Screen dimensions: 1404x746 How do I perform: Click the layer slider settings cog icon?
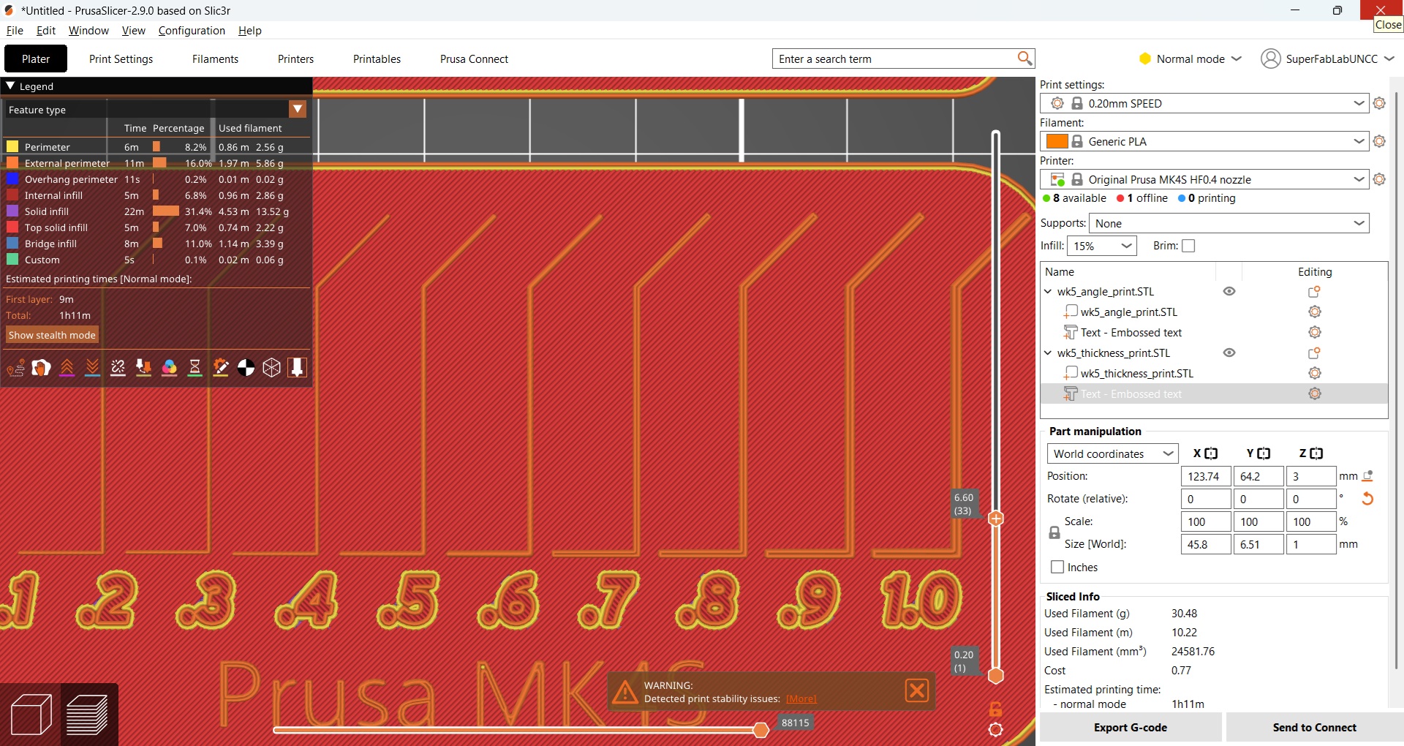(x=995, y=729)
